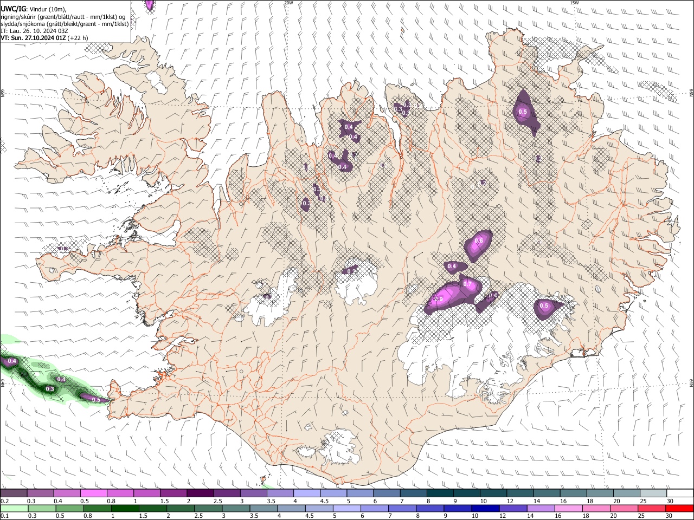
Task: Click the white top-row swatch above label 30
Action: point(679,493)
